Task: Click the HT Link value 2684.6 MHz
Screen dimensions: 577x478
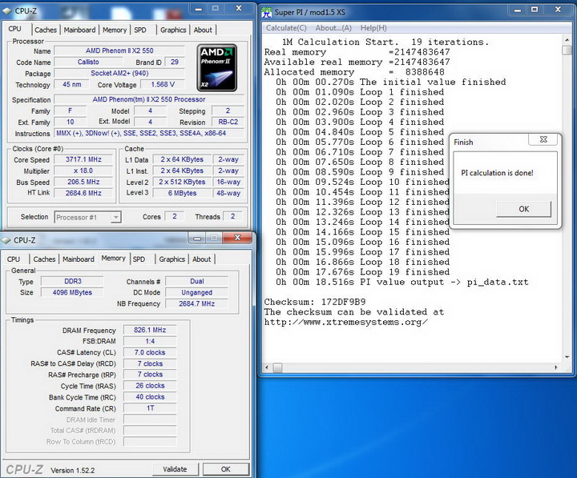Action: coord(83,193)
